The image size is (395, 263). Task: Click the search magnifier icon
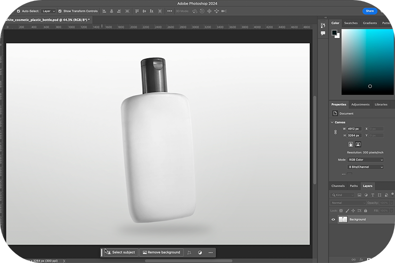[x=383, y=11]
